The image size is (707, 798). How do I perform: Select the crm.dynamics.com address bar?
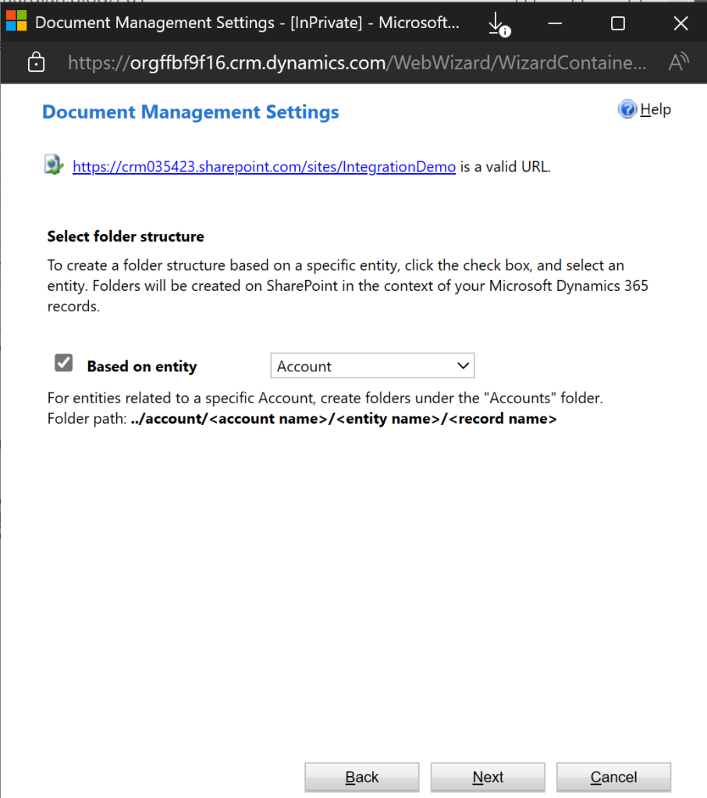coord(357,63)
